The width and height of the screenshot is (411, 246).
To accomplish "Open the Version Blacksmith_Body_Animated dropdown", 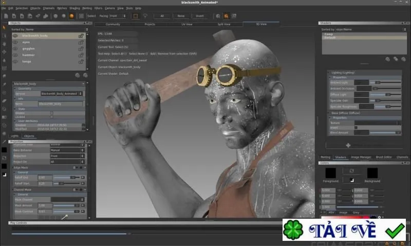I will click(62, 94).
